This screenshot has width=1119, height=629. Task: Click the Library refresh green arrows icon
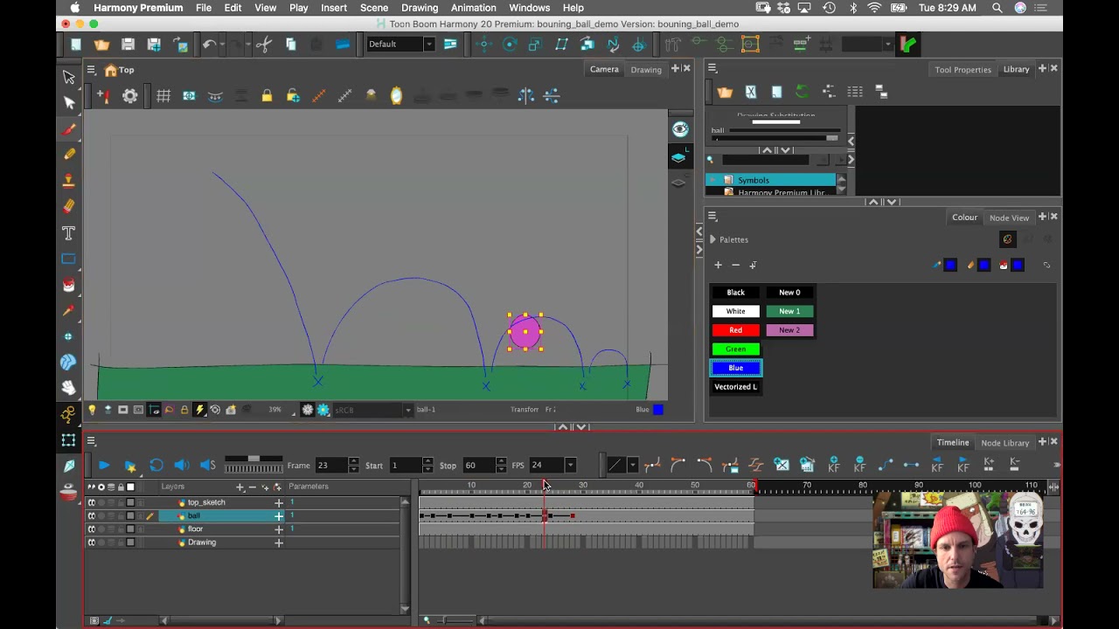(x=803, y=92)
